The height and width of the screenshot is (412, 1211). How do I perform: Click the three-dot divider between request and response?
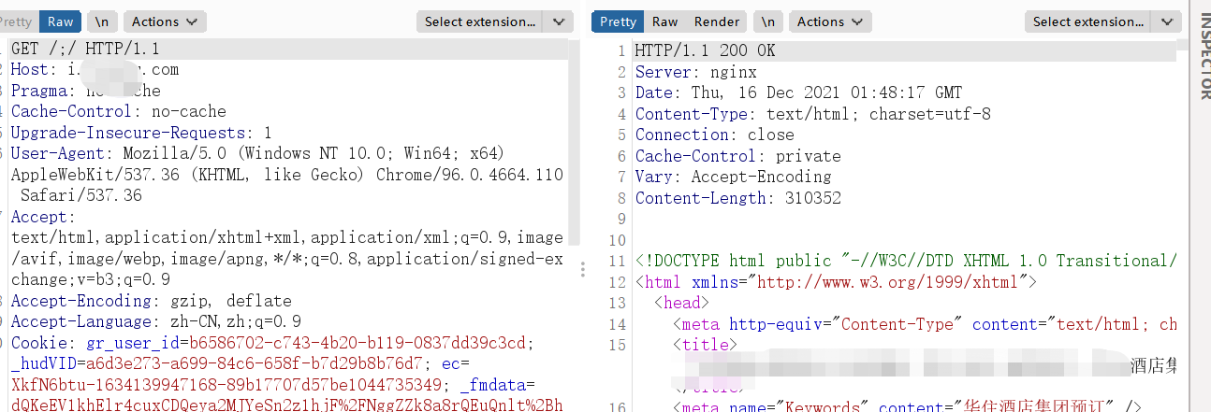pyautogui.click(x=582, y=268)
